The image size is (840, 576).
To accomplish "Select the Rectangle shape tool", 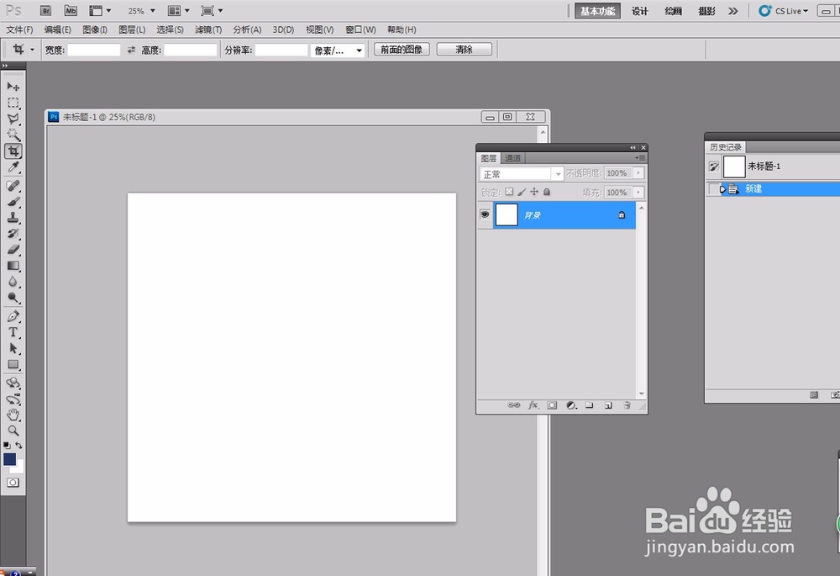I will click(13, 365).
